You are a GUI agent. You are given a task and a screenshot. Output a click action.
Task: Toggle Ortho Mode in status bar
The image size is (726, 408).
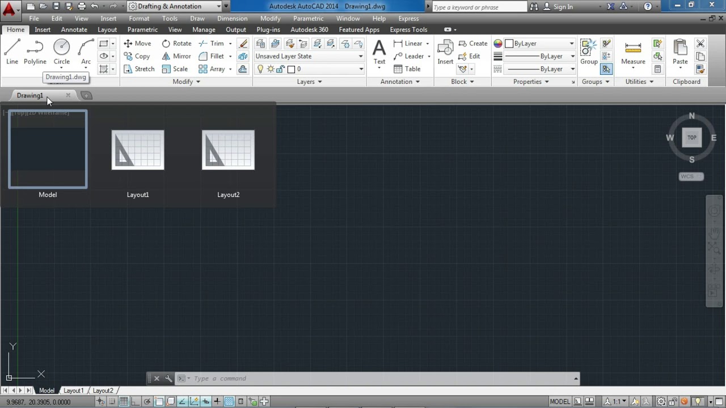(x=135, y=402)
